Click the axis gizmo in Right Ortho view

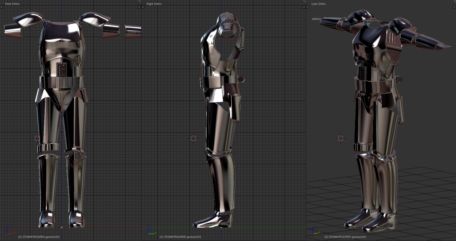coord(151,231)
